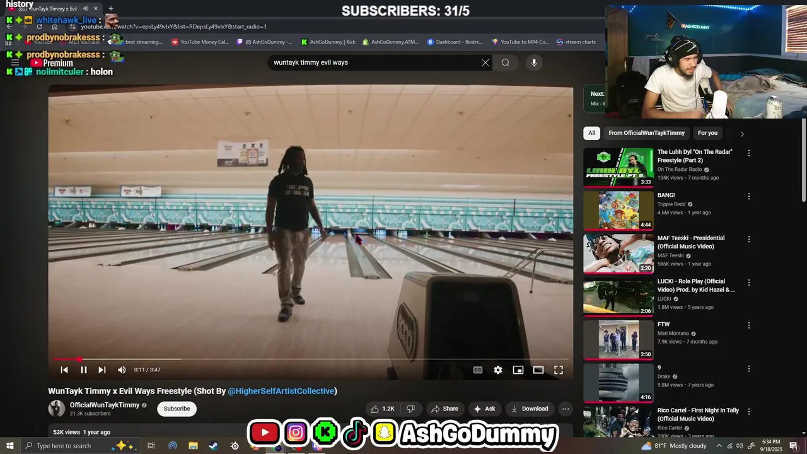Viewport: 807px width, 454px height.
Task: Open the Ask AI button
Action: click(484, 409)
